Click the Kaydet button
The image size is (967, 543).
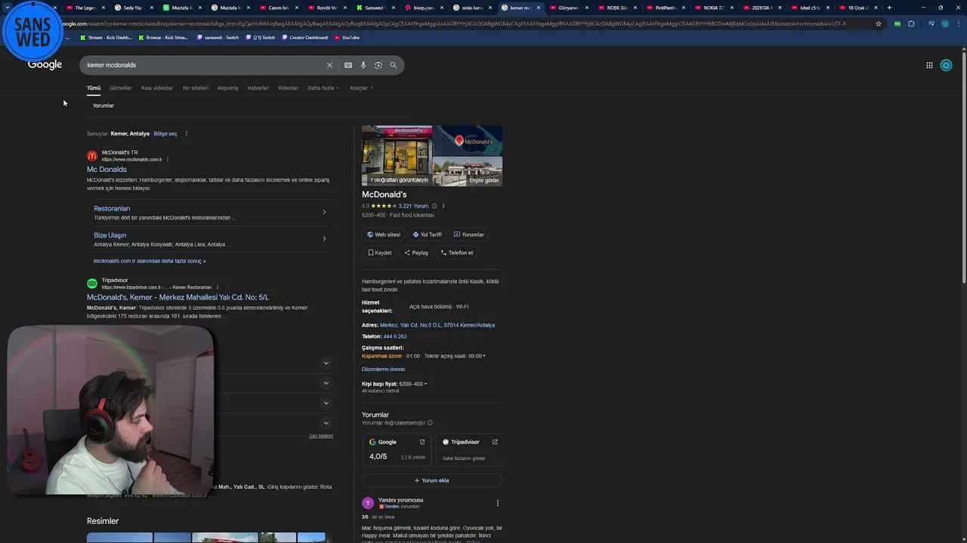tap(380, 253)
